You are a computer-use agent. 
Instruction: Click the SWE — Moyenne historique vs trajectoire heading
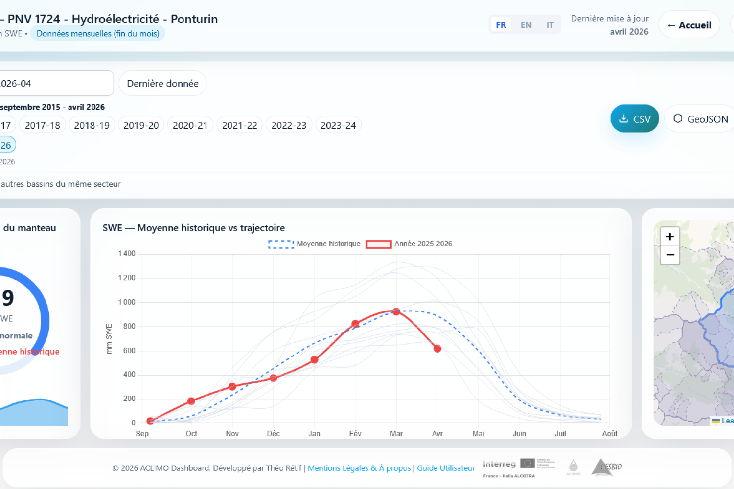194,228
